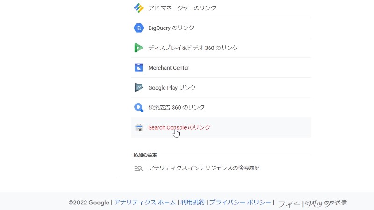This screenshot has width=374, height=210.
Task: Click the ©2022 Google copyright text
Action: tap(89, 203)
